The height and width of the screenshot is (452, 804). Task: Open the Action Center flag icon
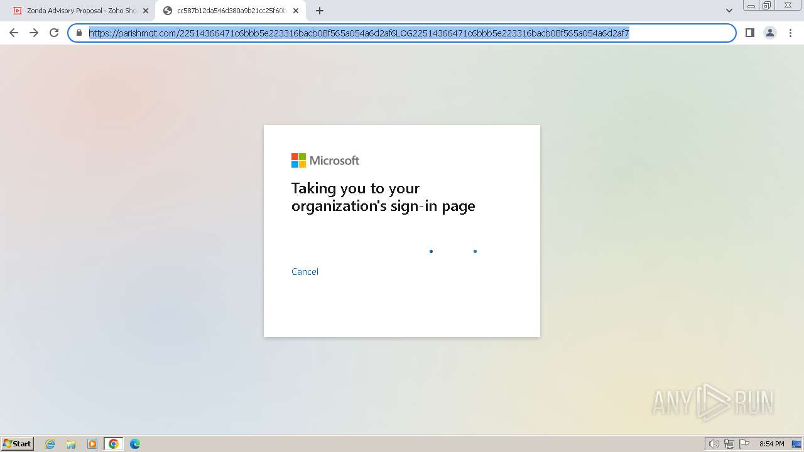coord(744,444)
